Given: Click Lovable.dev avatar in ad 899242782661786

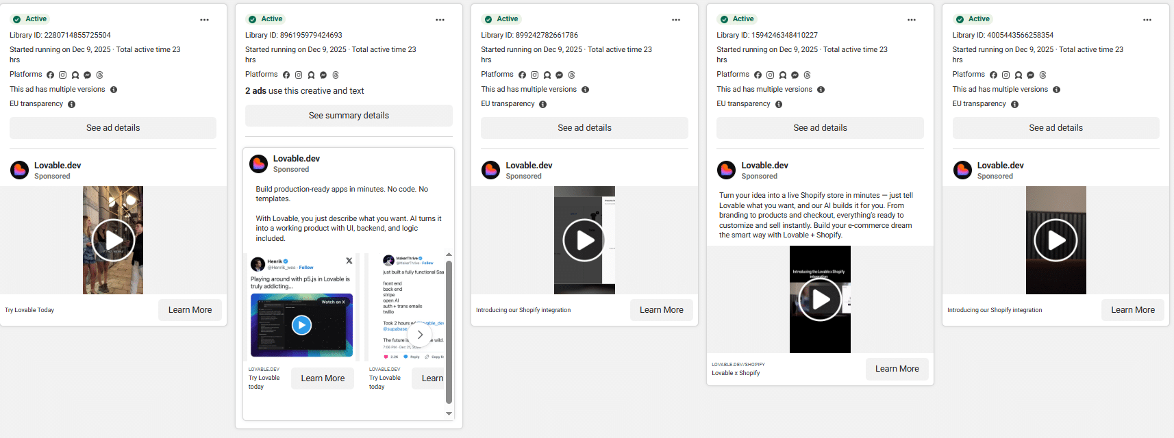Looking at the screenshot, I should pyautogui.click(x=490, y=170).
